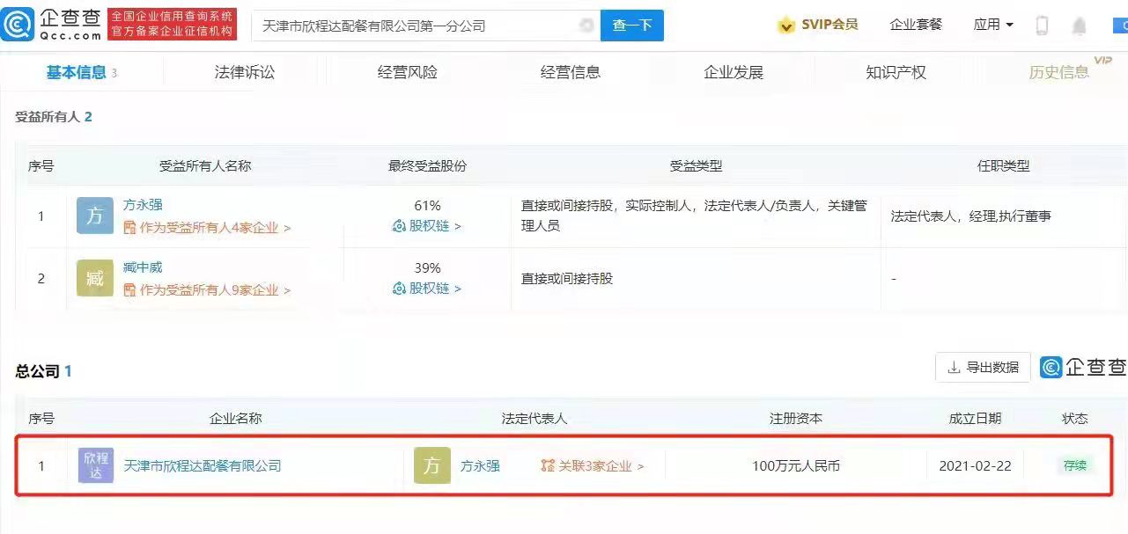The width and height of the screenshot is (1128, 534).
Task: Click 欣程达 company logo thumbnail
Action: 96,465
